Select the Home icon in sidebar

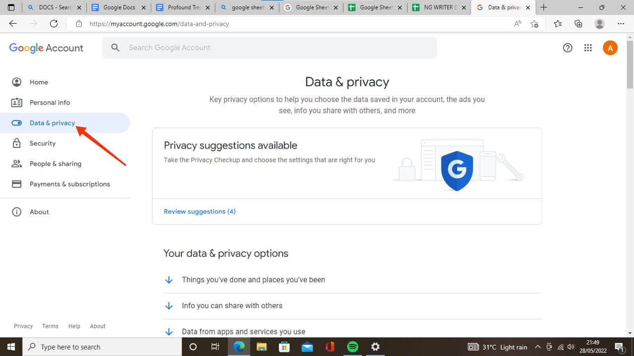[17, 82]
